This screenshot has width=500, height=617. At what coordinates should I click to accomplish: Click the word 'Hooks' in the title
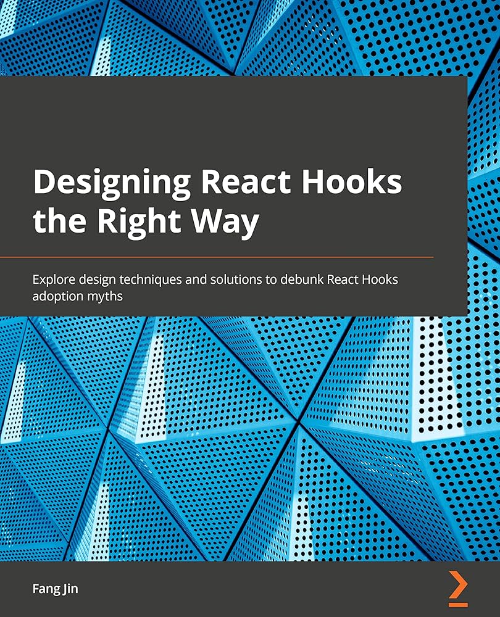tap(356, 183)
